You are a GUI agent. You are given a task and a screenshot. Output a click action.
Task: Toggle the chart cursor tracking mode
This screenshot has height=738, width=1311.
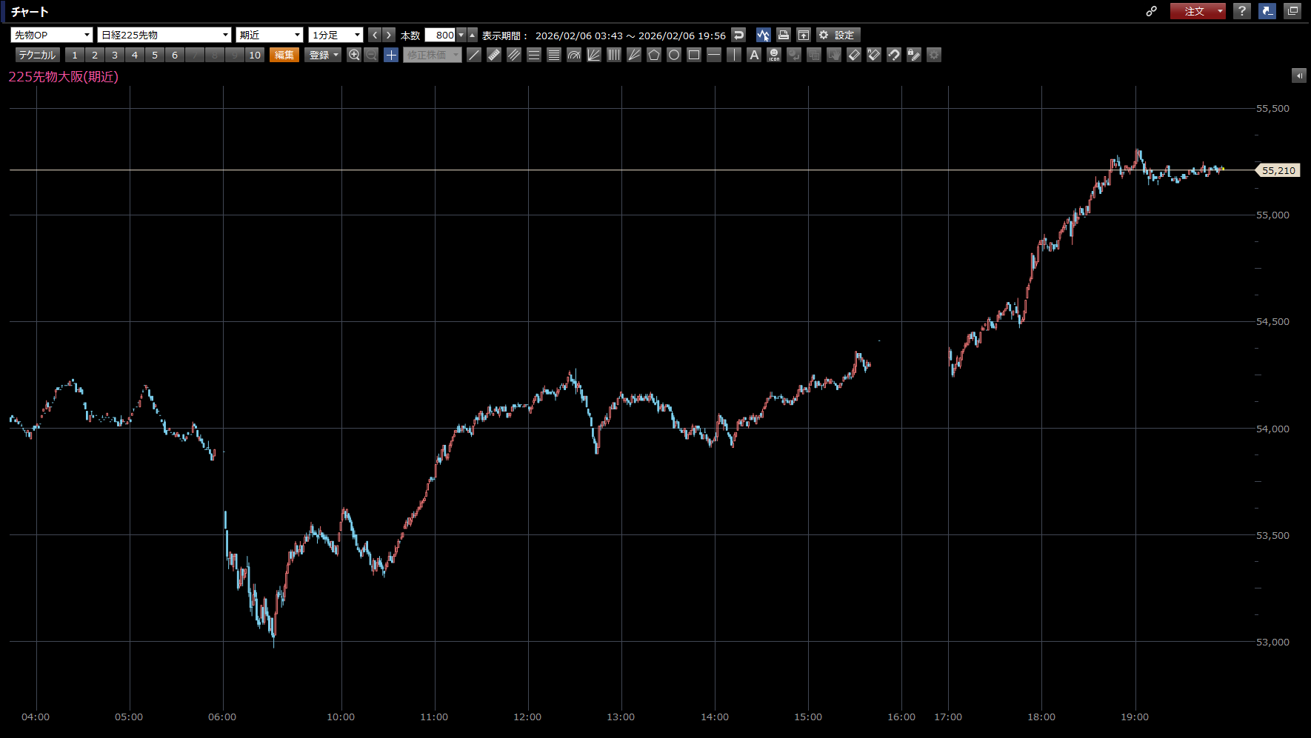pyautogui.click(x=763, y=35)
